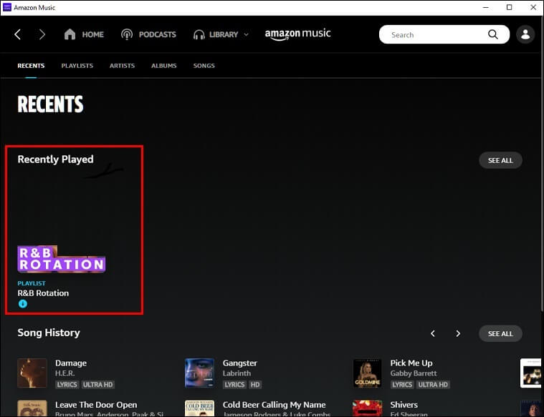
Task: Click the LYRICS badge on Gangster
Action: click(x=234, y=384)
